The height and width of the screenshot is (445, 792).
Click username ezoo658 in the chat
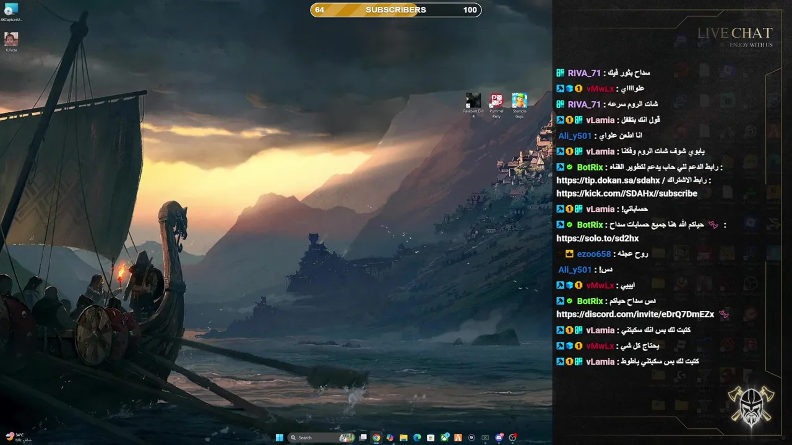coord(594,254)
